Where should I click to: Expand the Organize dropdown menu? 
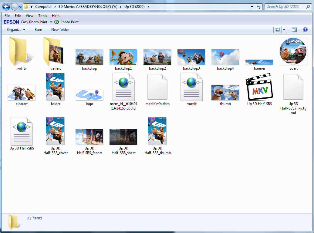[16, 30]
